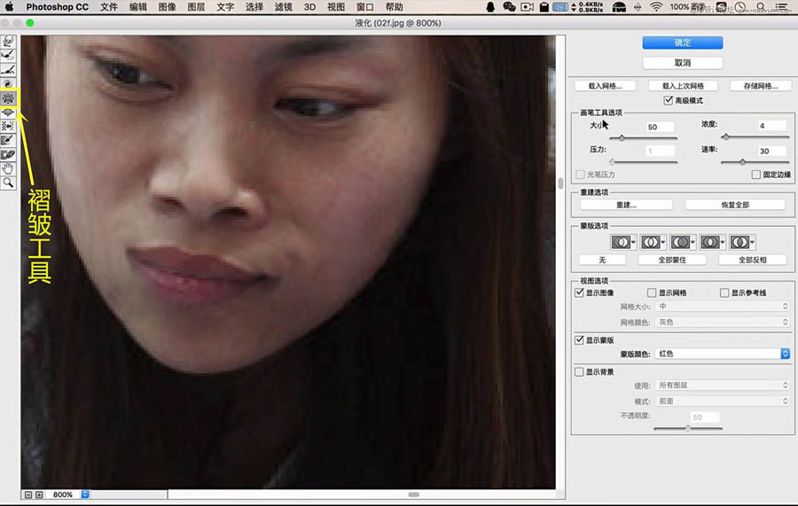Enable 显示参考线 show guides checkbox
The image size is (798, 506).
point(724,292)
